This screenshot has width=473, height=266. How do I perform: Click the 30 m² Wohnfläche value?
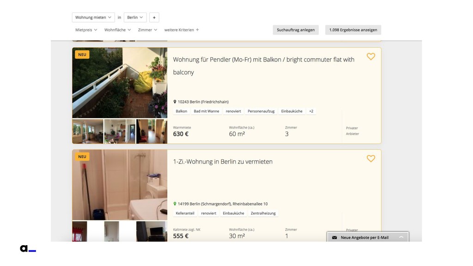point(237,236)
